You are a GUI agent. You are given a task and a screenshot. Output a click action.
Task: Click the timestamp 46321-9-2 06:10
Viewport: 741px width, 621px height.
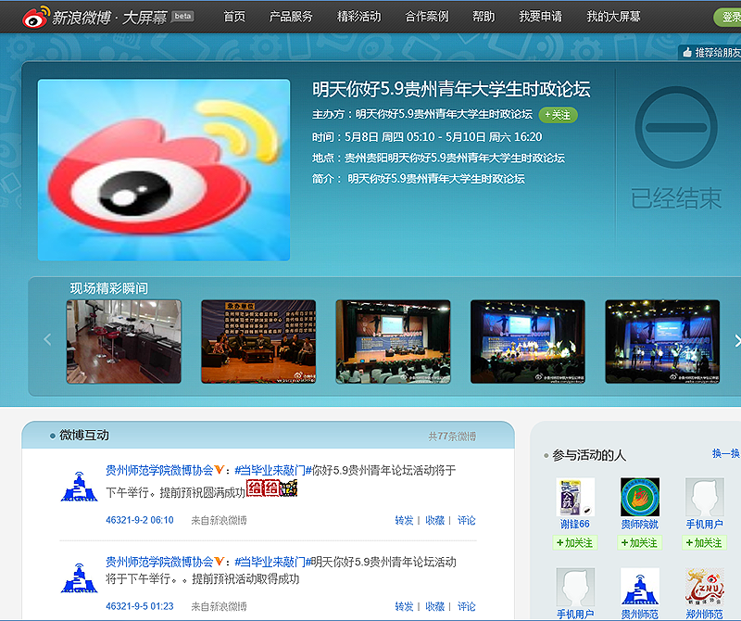coord(140,520)
